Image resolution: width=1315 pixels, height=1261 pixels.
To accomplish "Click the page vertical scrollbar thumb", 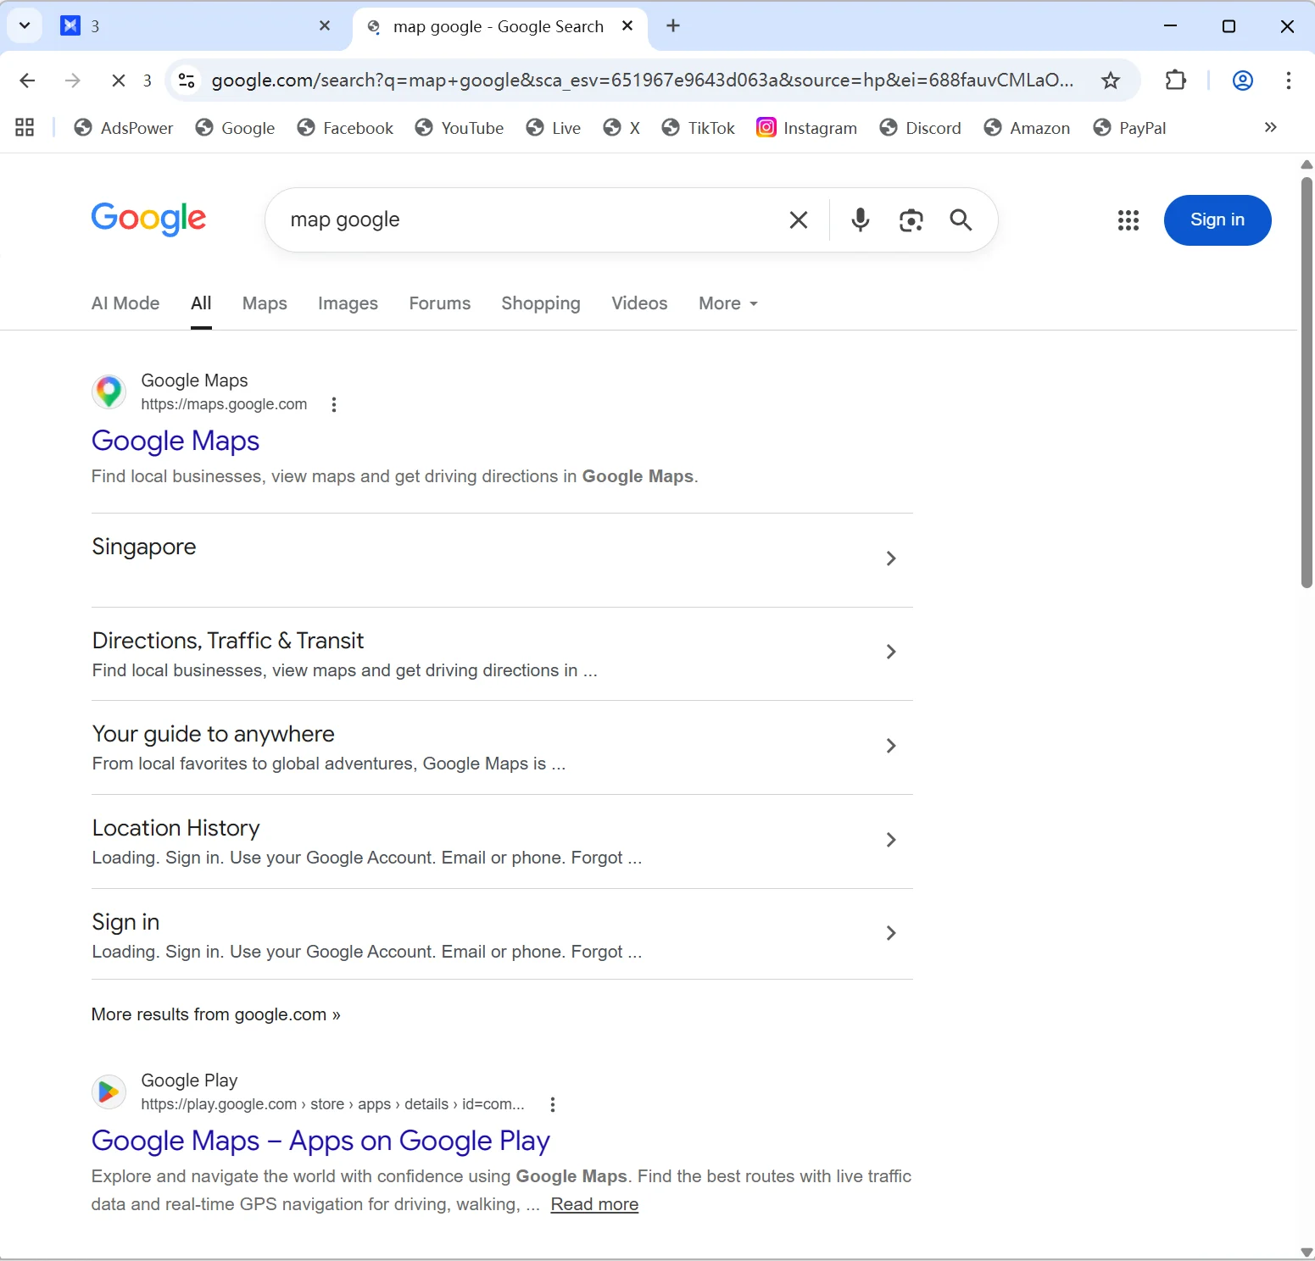I will [1307, 382].
